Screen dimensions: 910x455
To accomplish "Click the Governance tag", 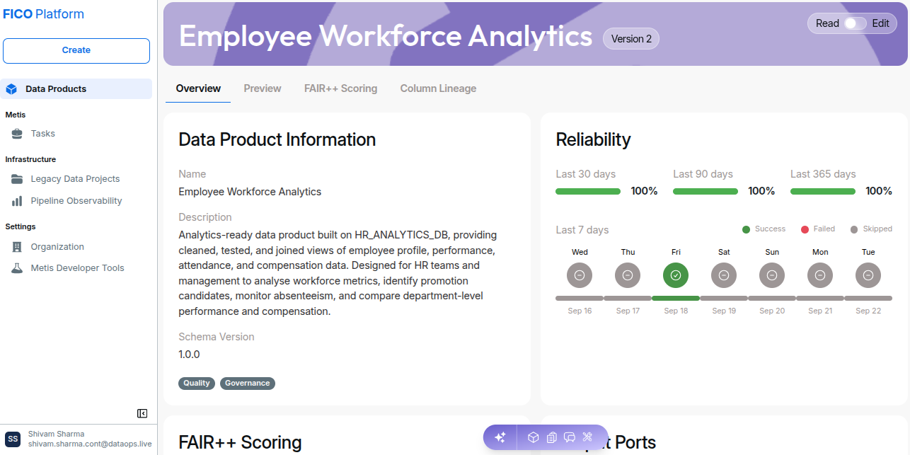I will [247, 384].
